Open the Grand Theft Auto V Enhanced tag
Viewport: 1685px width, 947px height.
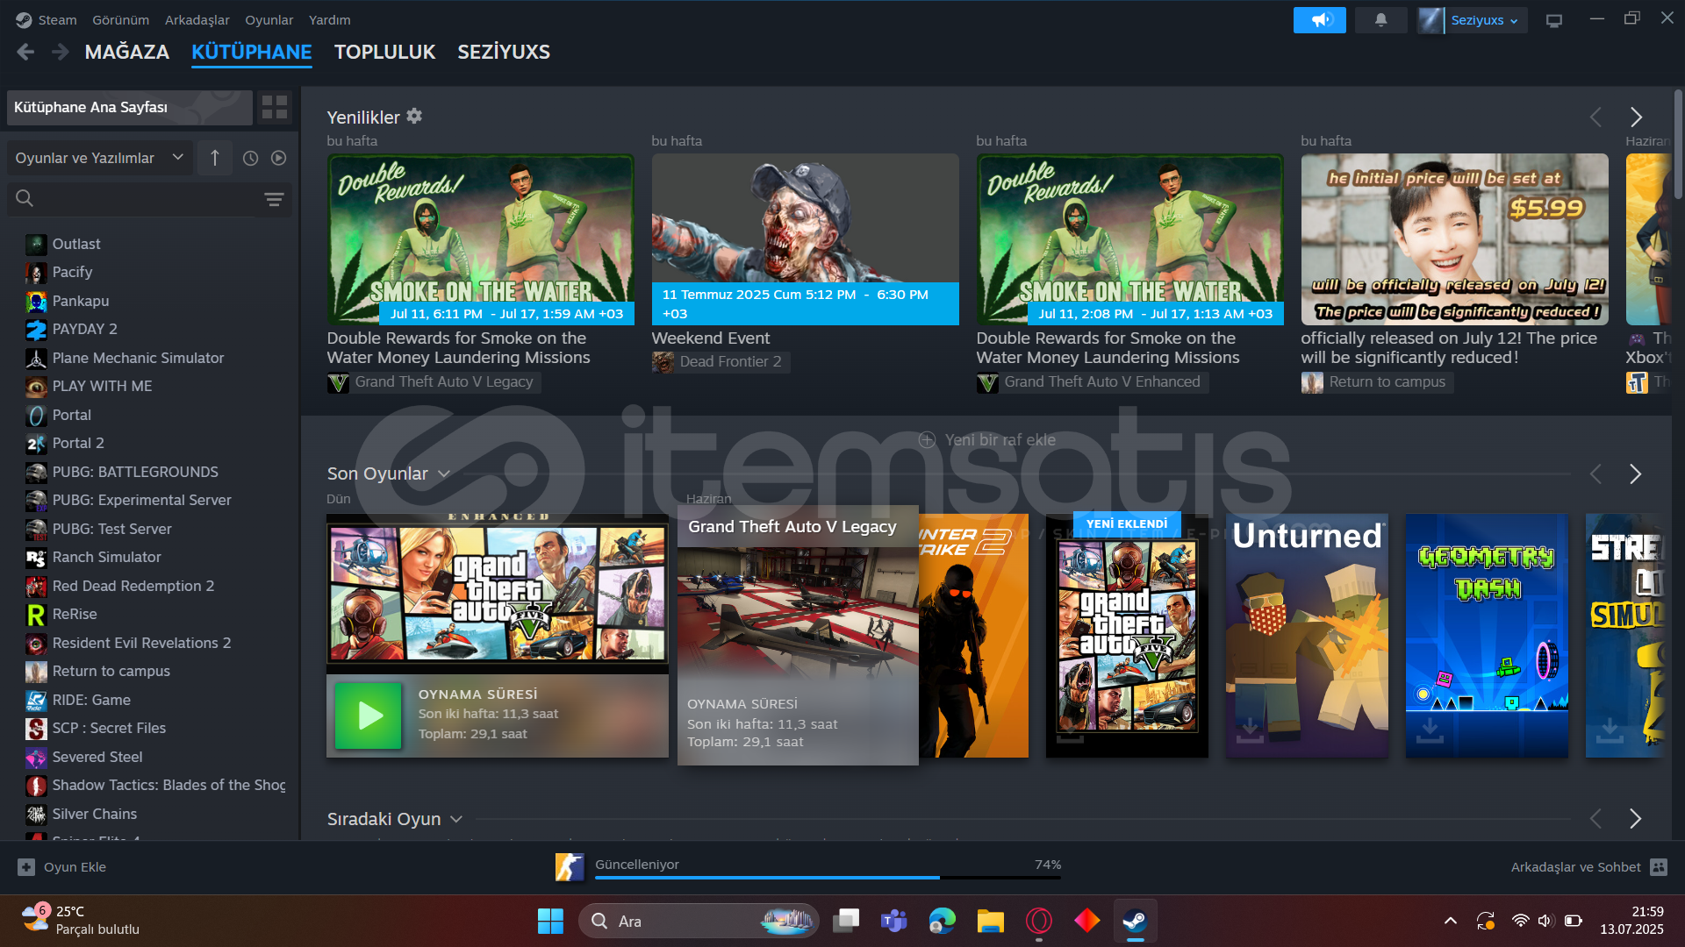point(1092,382)
